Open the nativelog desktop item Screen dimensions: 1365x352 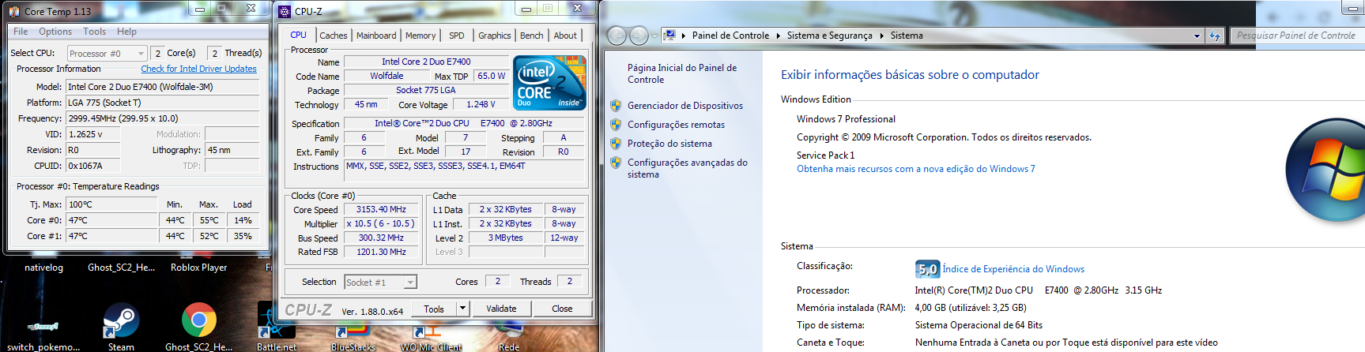point(43,268)
